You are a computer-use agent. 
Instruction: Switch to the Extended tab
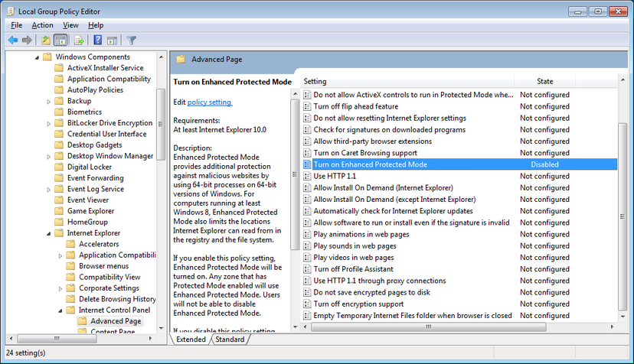191,340
